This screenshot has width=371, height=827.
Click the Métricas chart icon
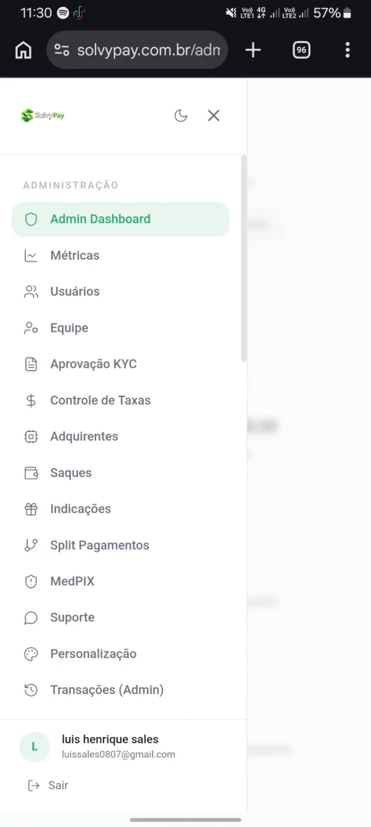[x=31, y=256]
